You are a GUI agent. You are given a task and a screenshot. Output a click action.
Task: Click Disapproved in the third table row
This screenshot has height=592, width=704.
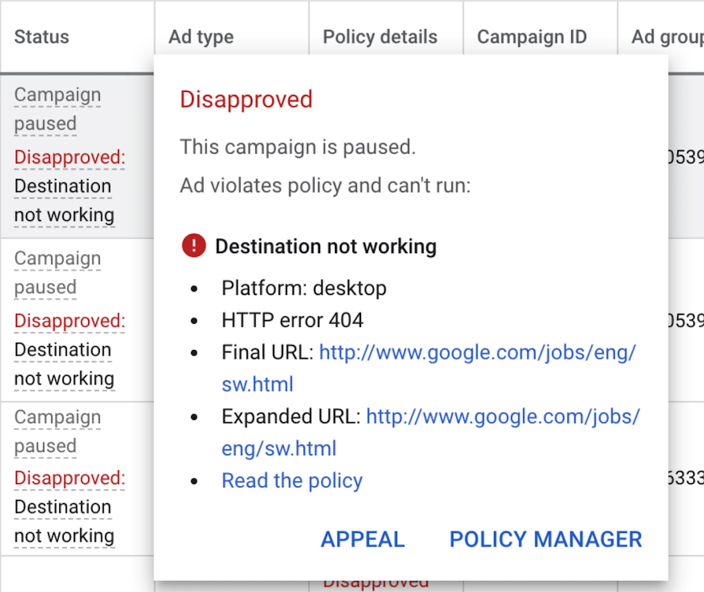point(69,478)
